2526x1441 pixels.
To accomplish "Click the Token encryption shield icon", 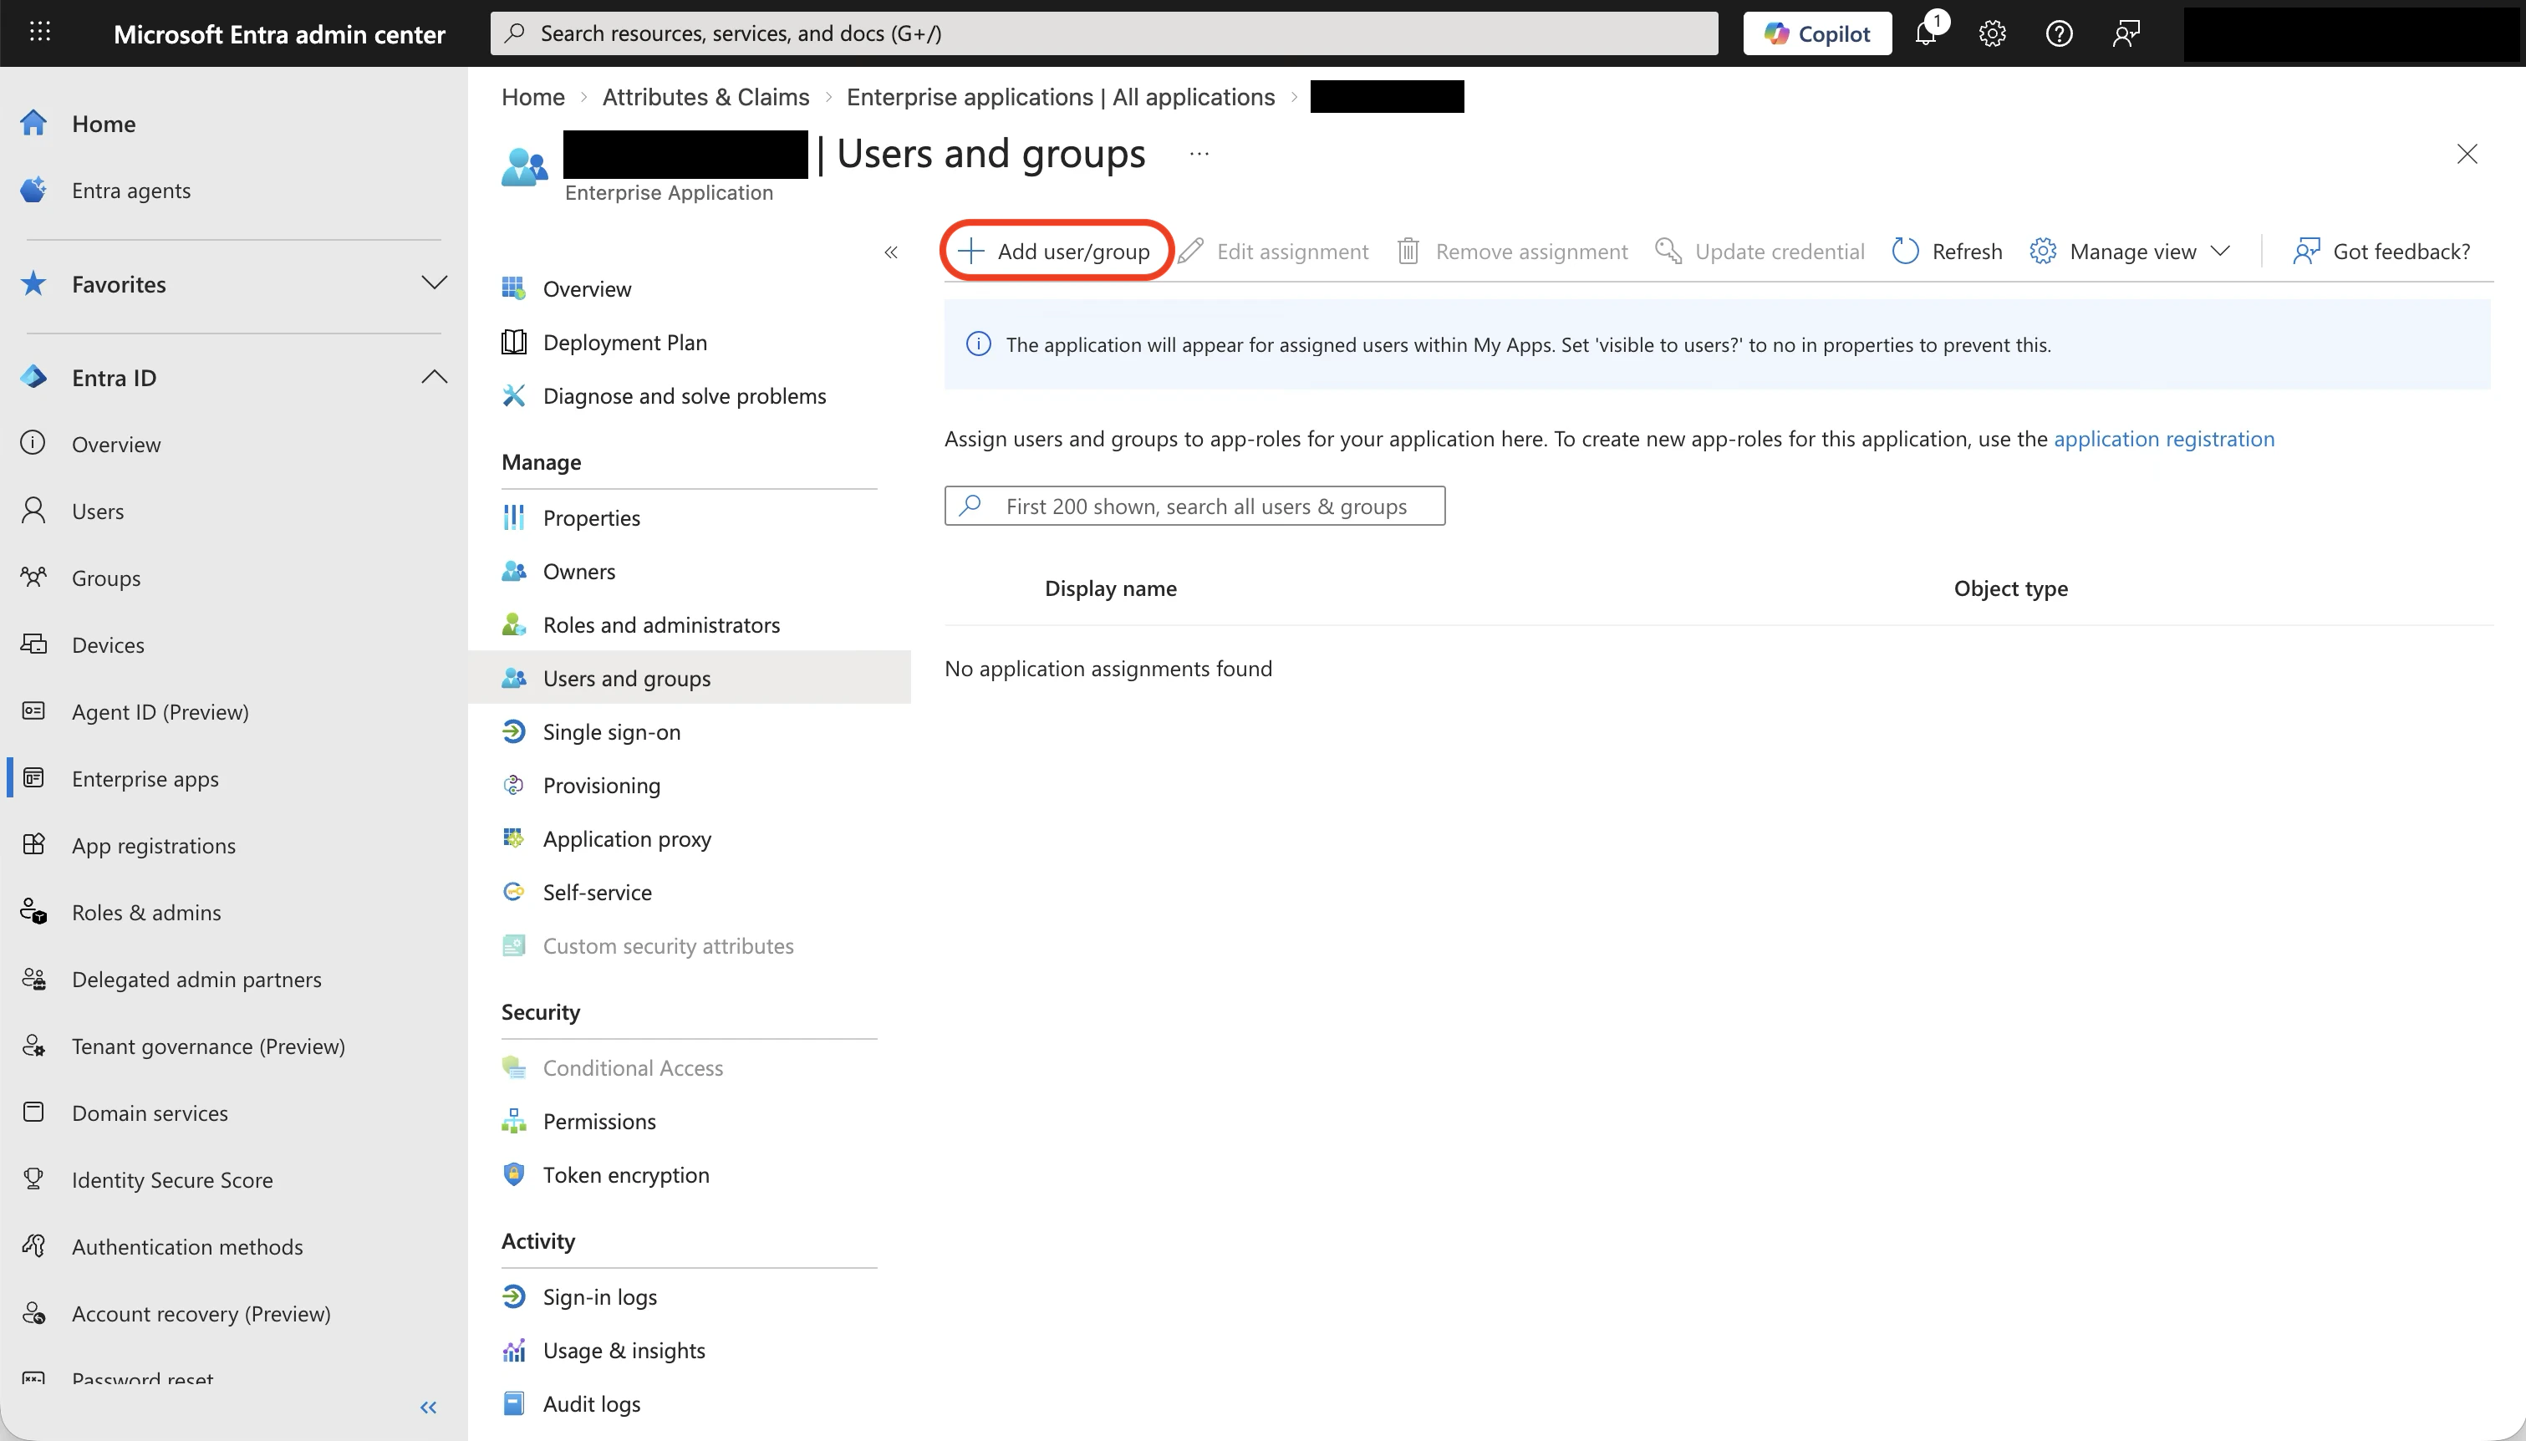I will tap(513, 1174).
